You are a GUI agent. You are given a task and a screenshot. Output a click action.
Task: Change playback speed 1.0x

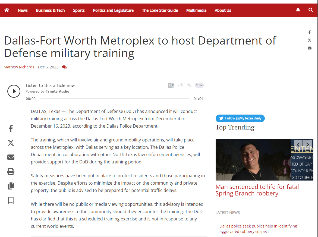[199, 85]
